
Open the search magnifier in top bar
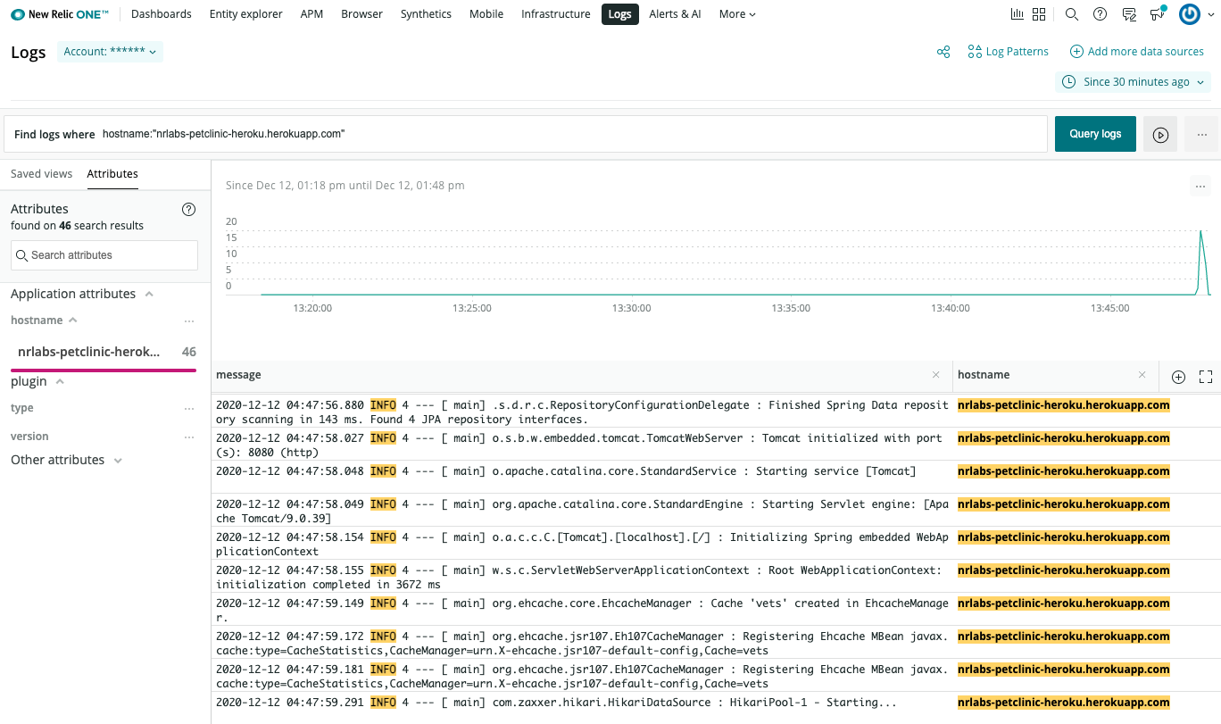point(1072,14)
